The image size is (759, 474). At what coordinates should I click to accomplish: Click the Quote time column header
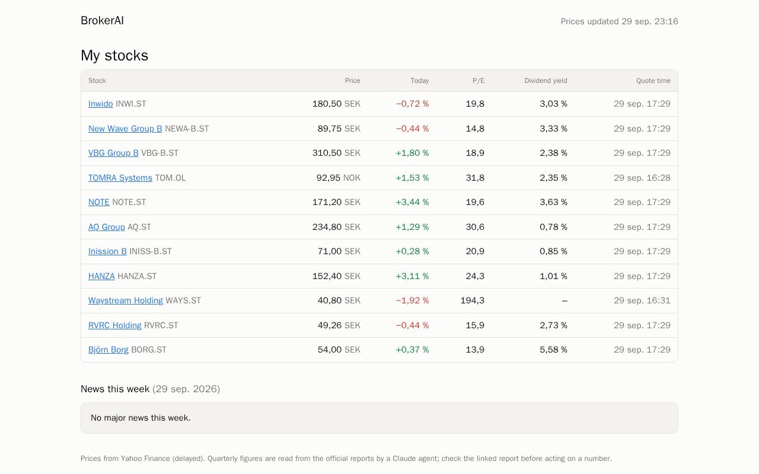click(x=653, y=81)
